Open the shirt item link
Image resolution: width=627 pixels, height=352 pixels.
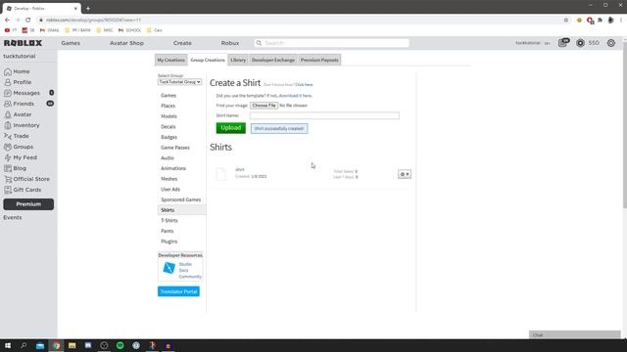click(240, 169)
